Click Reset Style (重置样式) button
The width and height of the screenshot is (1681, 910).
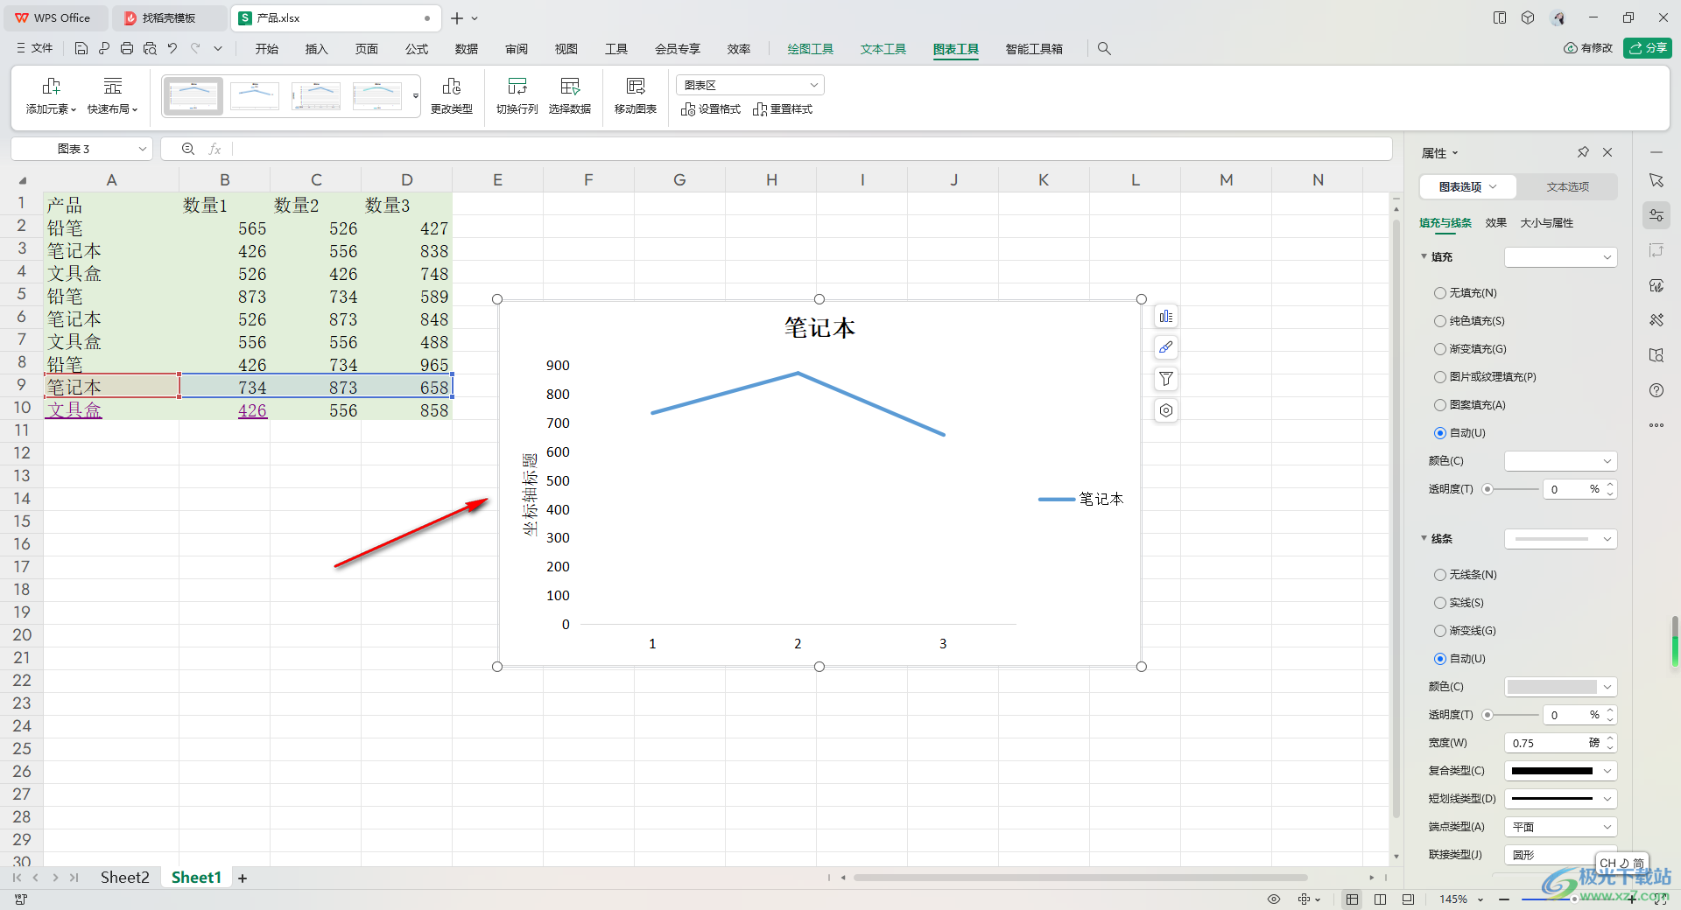[783, 109]
